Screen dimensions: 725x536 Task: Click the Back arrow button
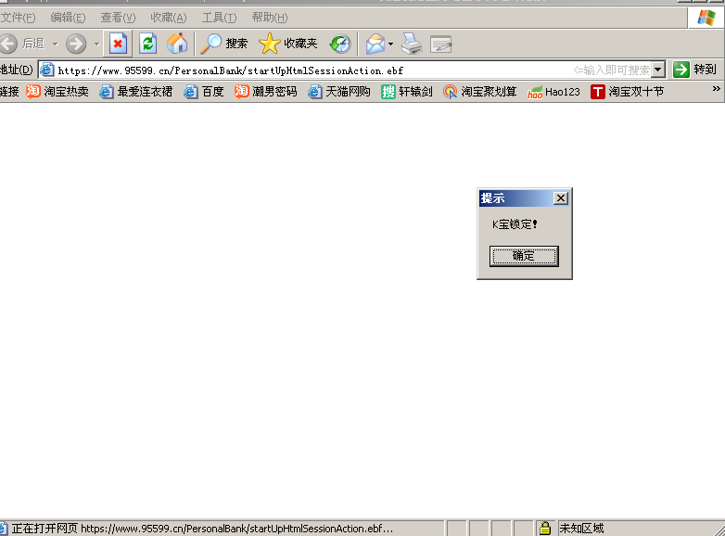click(8, 44)
